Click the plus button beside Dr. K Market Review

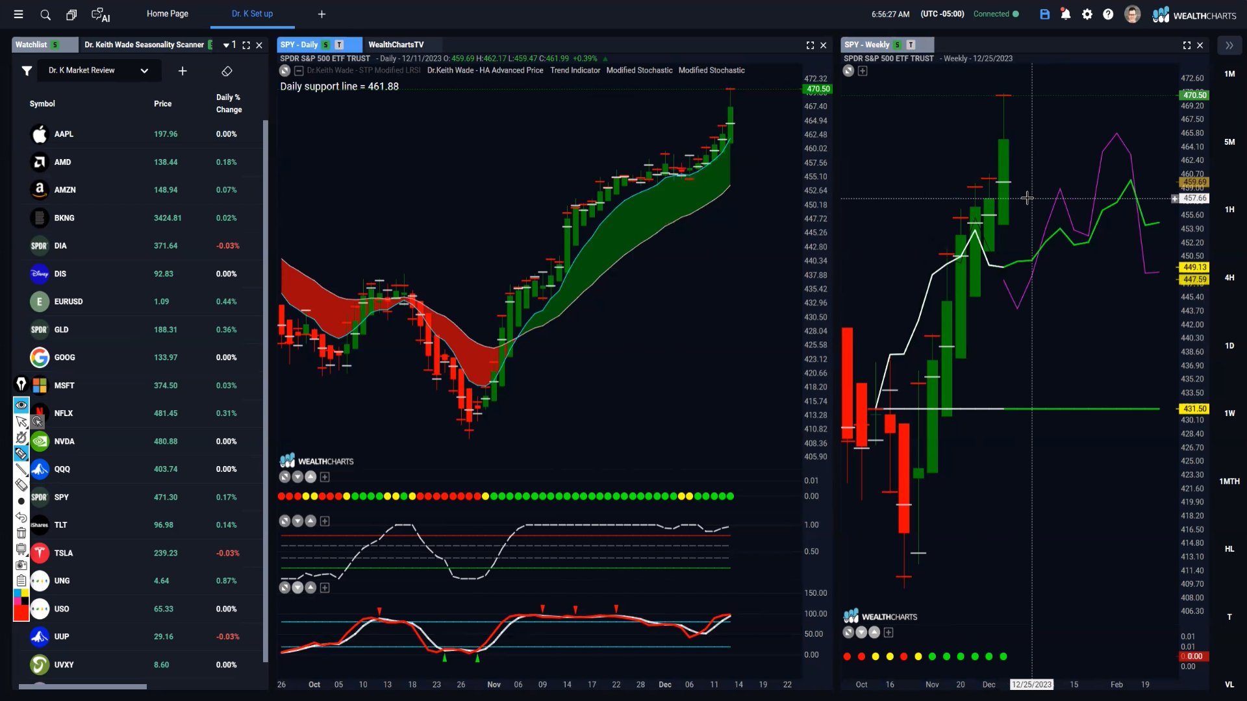[x=183, y=71]
